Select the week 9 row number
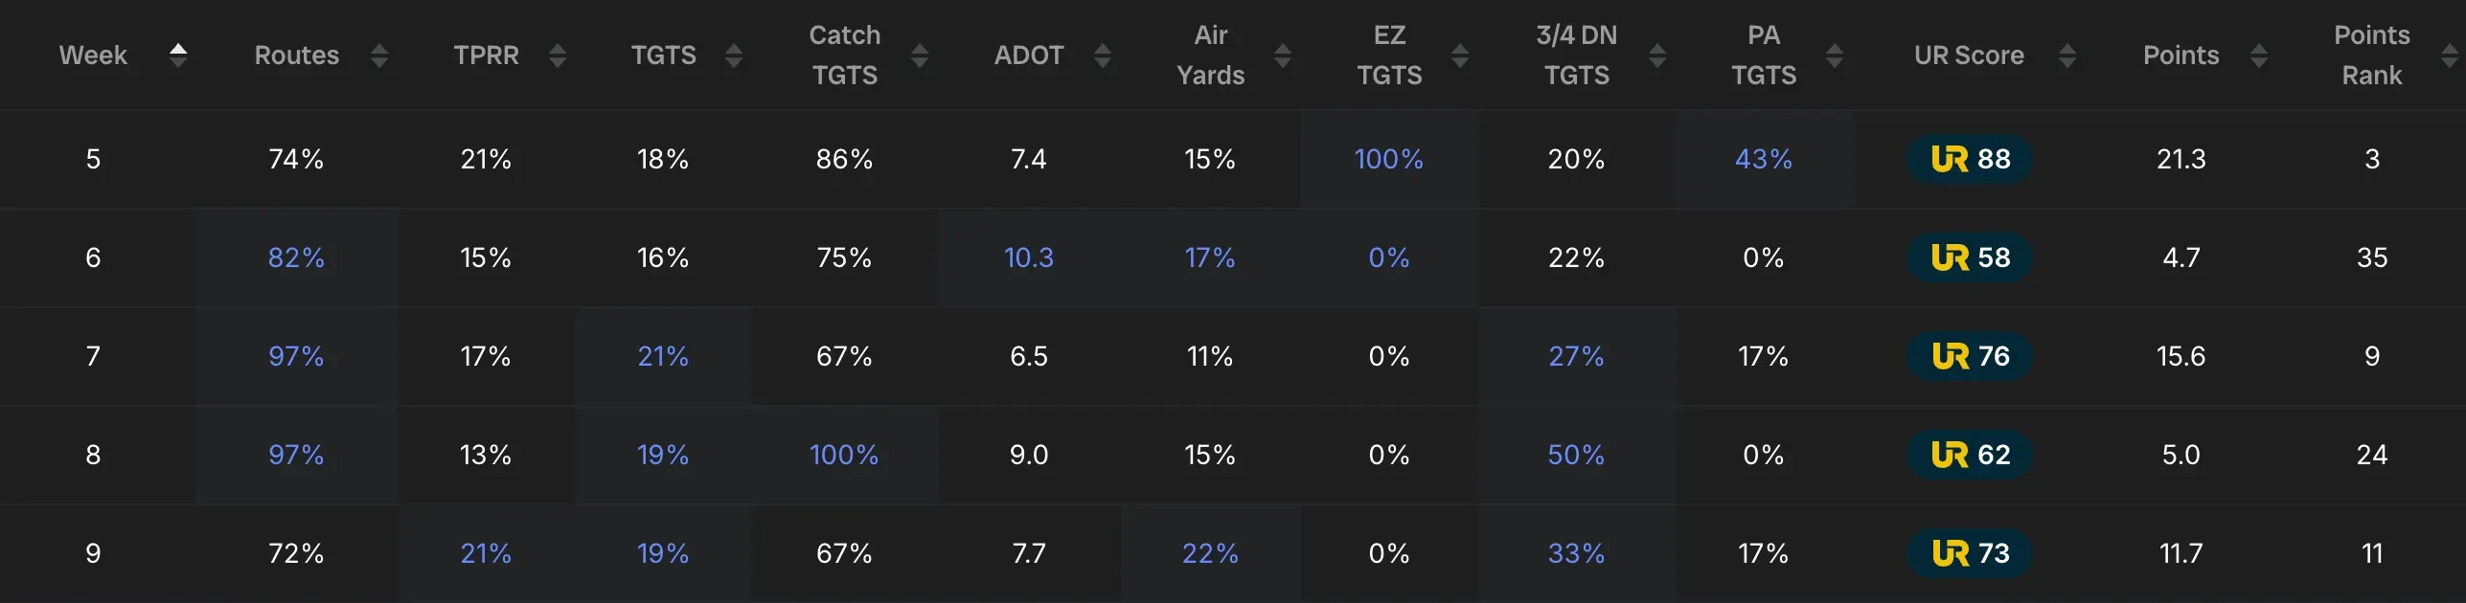This screenshot has height=603, width=2466. (x=93, y=553)
